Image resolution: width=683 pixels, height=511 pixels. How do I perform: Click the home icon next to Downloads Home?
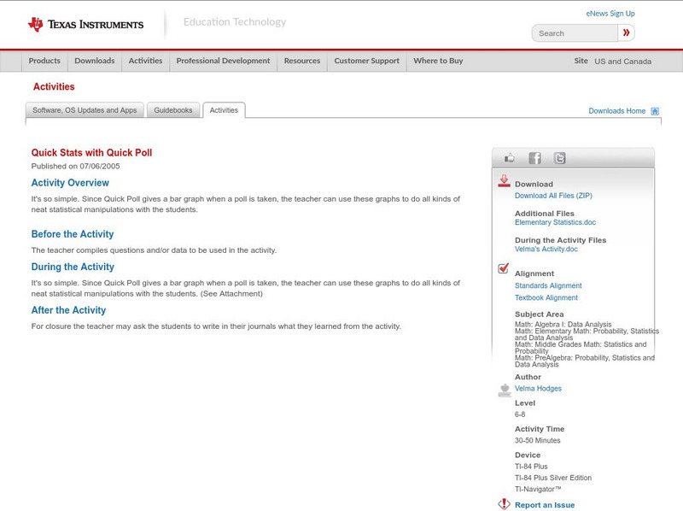pyautogui.click(x=654, y=110)
